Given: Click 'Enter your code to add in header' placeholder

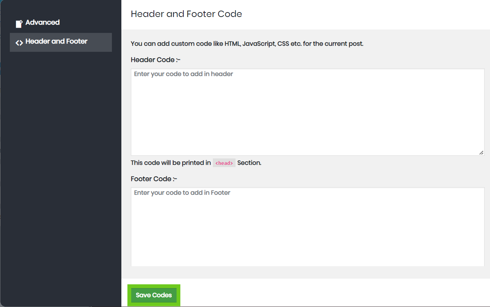Looking at the screenshot, I should click(x=183, y=74).
